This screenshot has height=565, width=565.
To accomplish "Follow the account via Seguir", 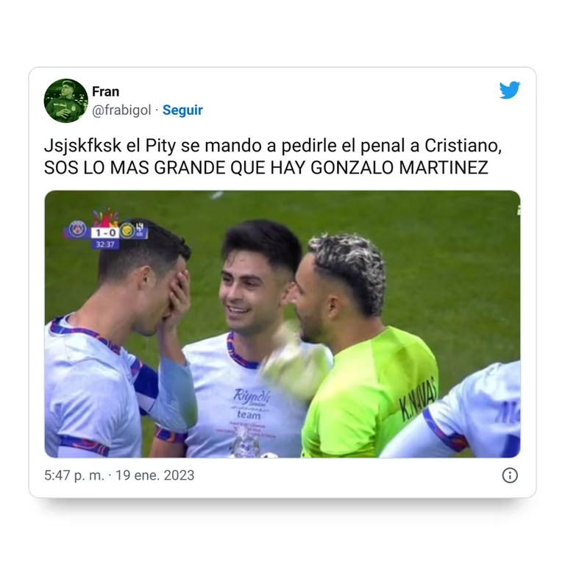I will [182, 110].
